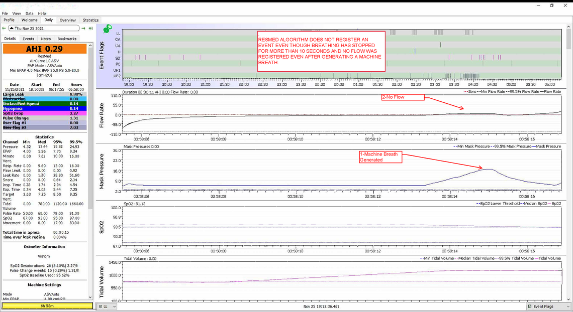Go to the next day with the right arrow
The height and width of the screenshot is (312, 573).
pyautogui.click(x=83, y=28)
